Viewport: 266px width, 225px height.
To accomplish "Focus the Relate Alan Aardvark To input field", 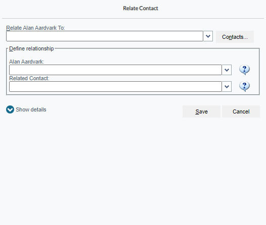I will [105, 36].
